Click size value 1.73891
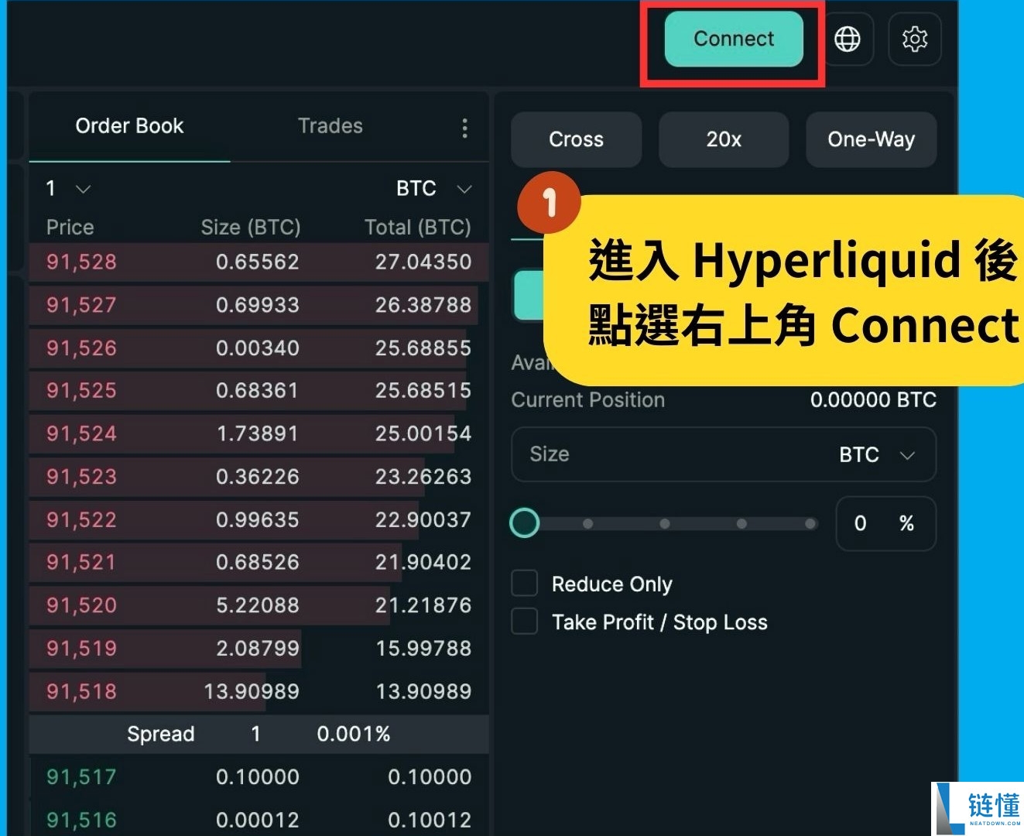The image size is (1024, 836). click(x=258, y=433)
